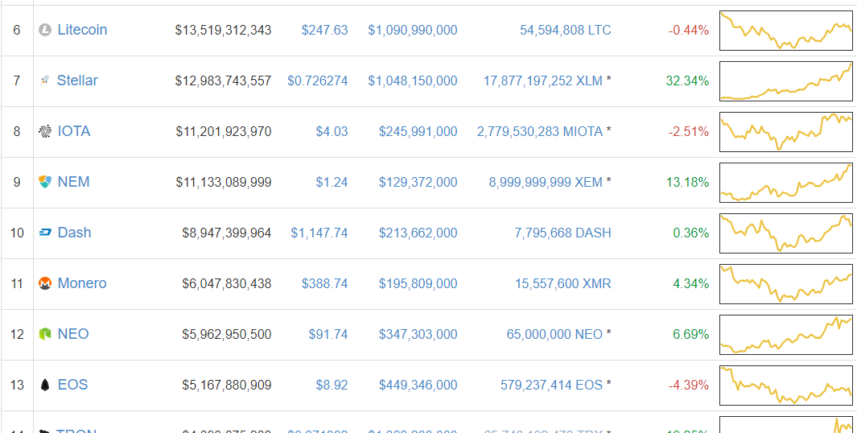This screenshot has width=857, height=433.
Task: Open the Stellar name link
Action: (77, 80)
